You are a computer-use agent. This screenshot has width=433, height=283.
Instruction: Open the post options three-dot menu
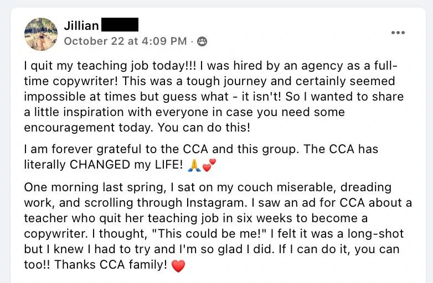pyautogui.click(x=398, y=33)
